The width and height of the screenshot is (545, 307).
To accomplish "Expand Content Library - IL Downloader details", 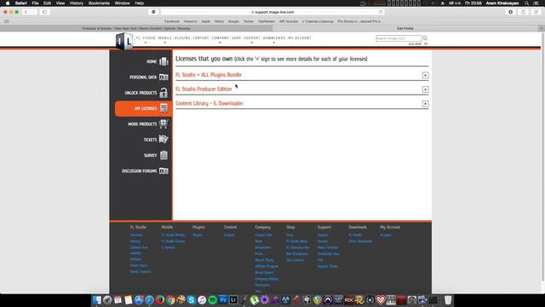I will click(x=425, y=104).
